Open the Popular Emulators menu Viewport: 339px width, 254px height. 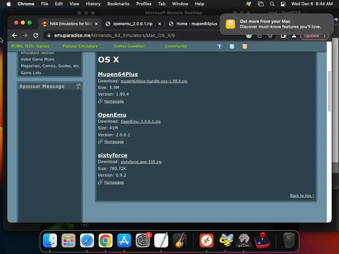(x=80, y=46)
